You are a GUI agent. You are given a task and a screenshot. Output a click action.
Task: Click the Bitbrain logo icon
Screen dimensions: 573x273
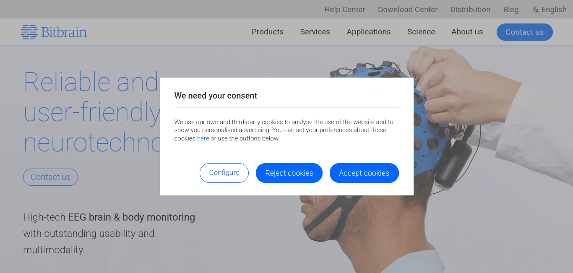[x=29, y=32]
